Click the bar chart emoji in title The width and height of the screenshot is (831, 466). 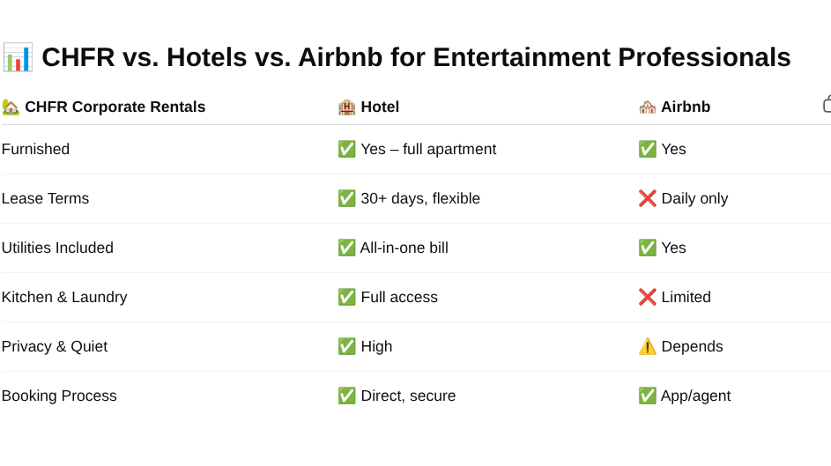pos(18,57)
